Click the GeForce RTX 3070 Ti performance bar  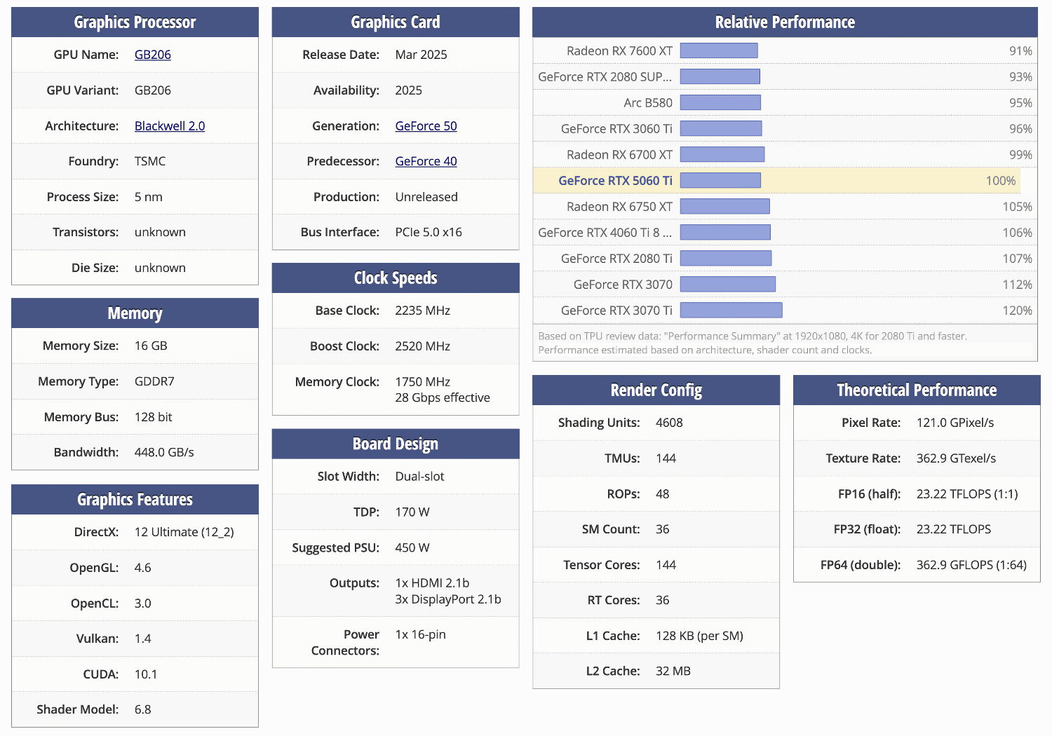(x=731, y=310)
